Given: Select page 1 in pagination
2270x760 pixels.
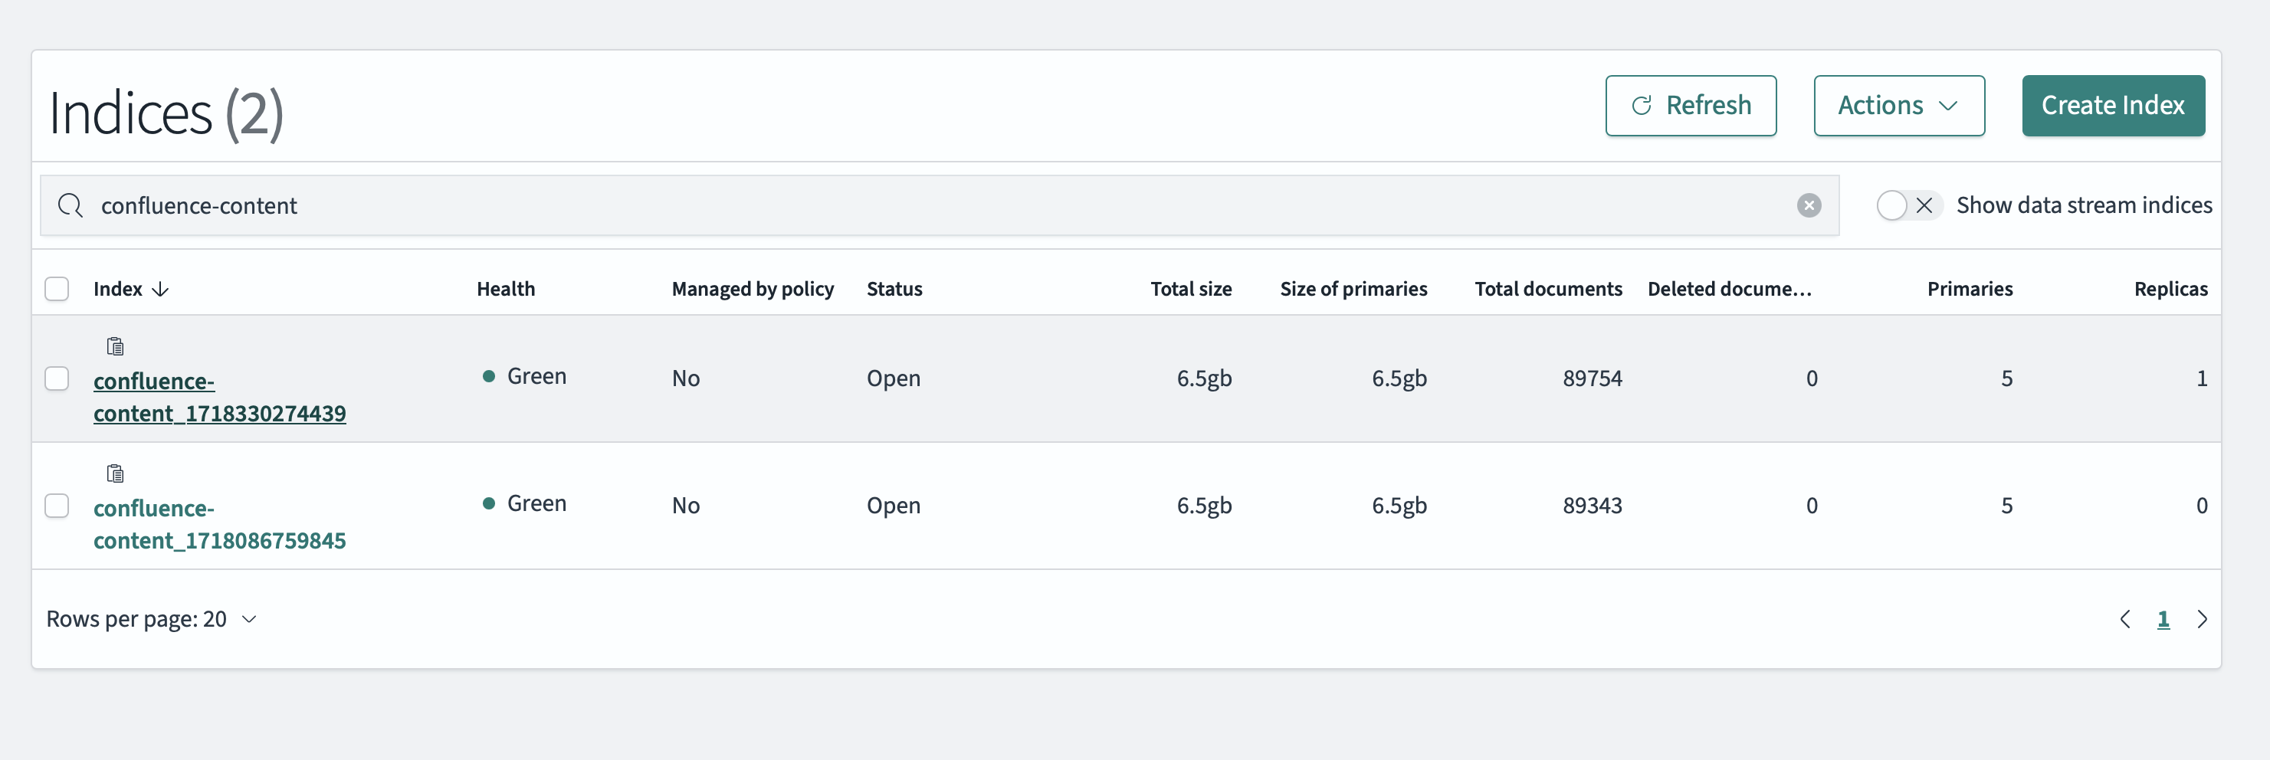Looking at the screenshot, I should tap(2163, 619).
